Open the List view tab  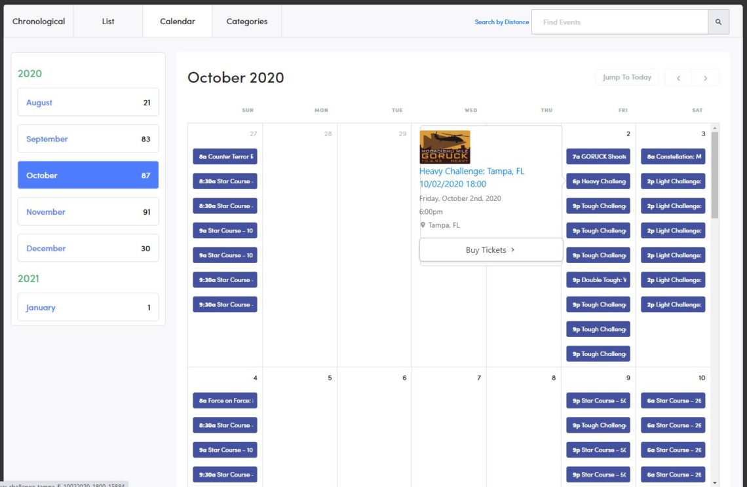[x=108, y=22]
